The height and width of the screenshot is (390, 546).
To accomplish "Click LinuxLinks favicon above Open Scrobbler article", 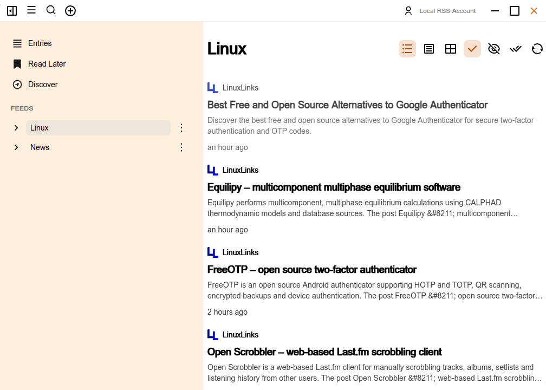I will click(212, 335).
